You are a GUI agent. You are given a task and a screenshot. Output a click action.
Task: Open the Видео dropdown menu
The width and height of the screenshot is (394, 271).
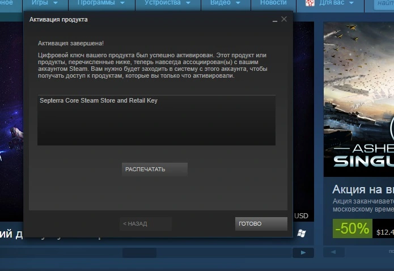point(226,3)
